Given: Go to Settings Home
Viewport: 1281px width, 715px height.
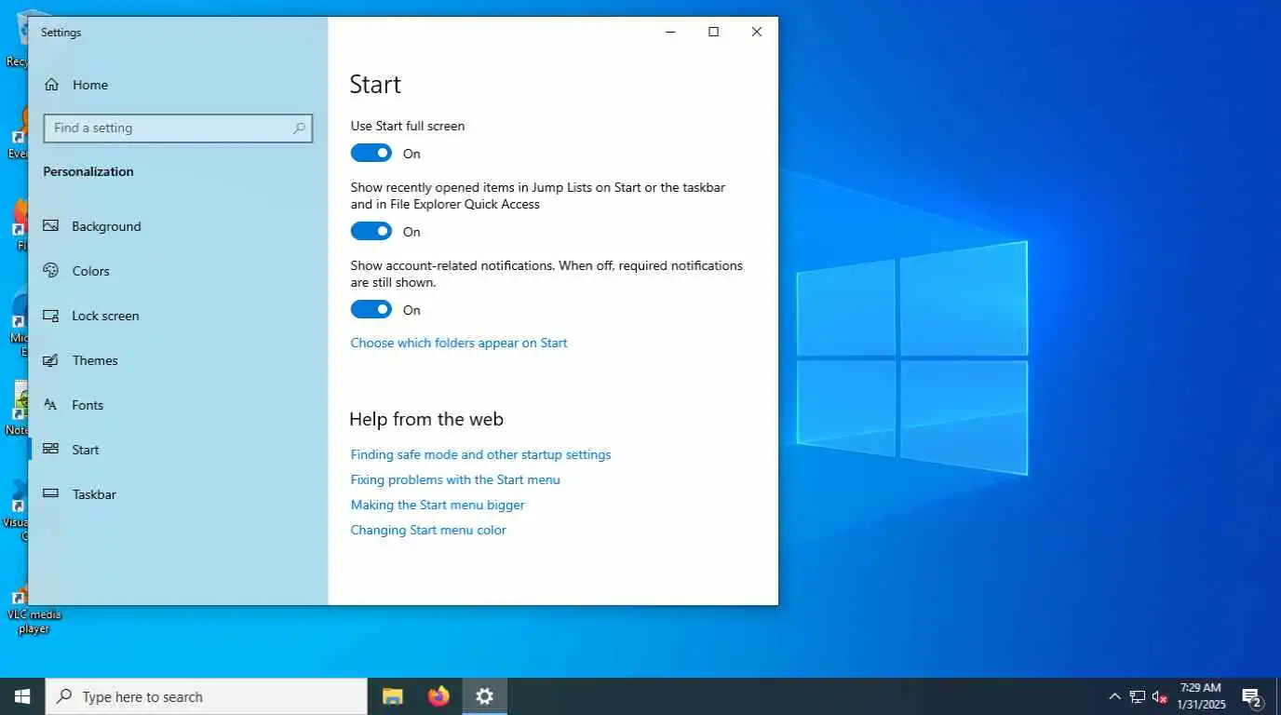Looking at the screenshot, I should coord(178,85).
